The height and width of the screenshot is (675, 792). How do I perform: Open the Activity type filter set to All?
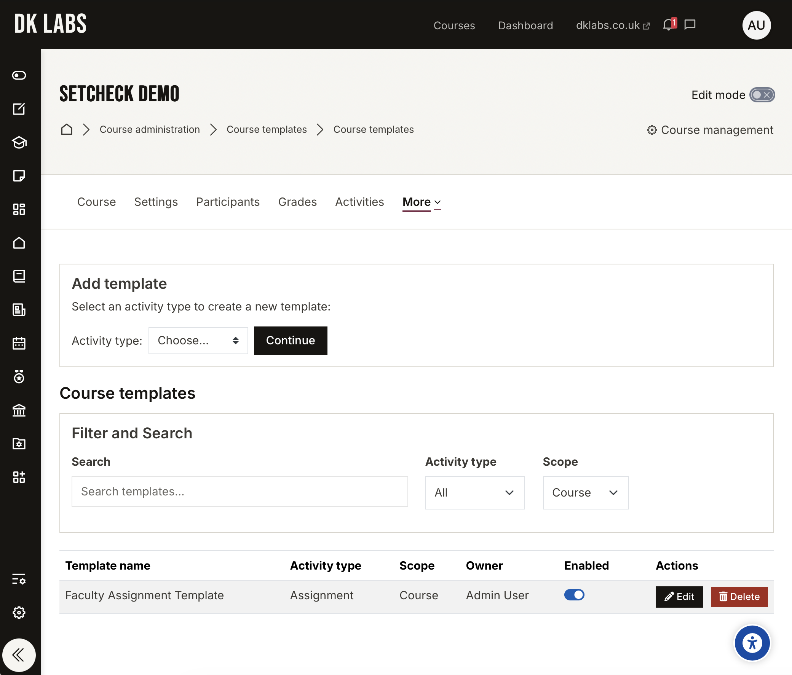(x=475, y=492)
